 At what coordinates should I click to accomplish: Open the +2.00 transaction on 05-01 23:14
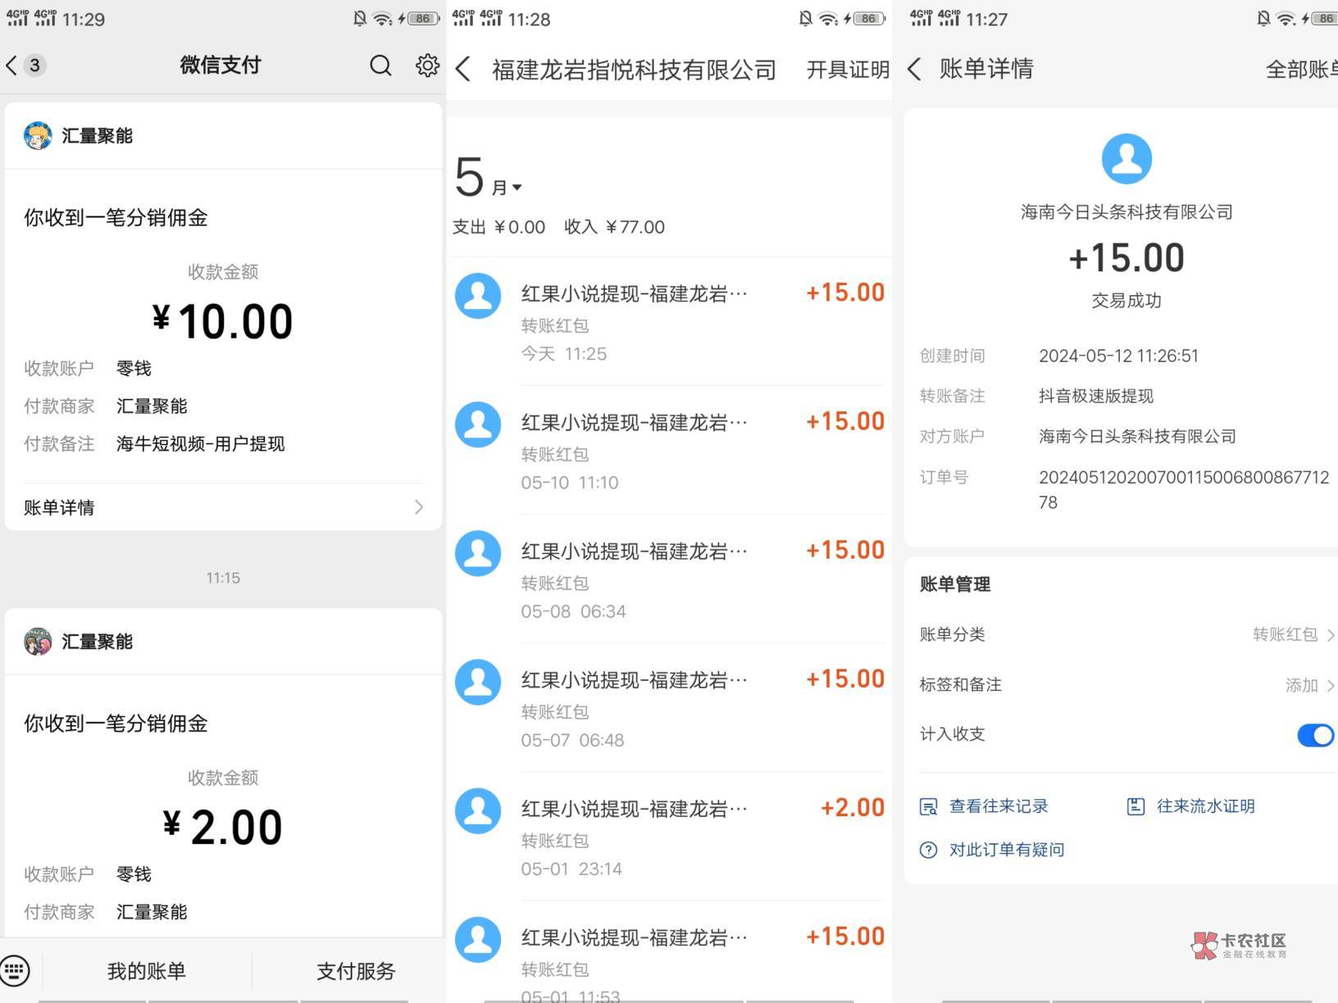pyautogui.click(x=669, y=836)
